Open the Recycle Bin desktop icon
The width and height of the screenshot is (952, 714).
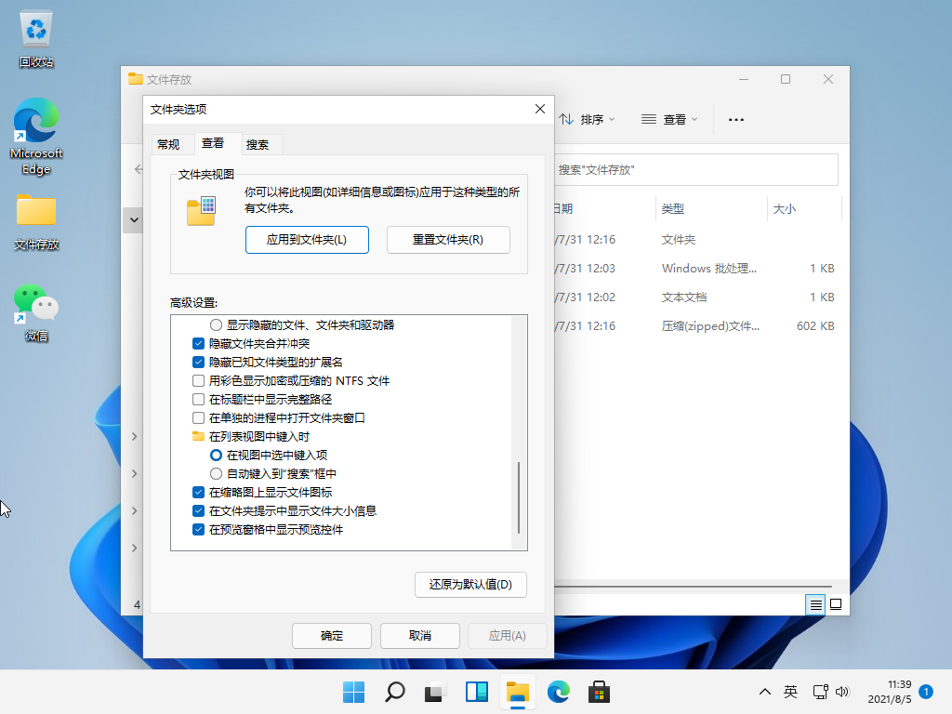pos(36,39)
